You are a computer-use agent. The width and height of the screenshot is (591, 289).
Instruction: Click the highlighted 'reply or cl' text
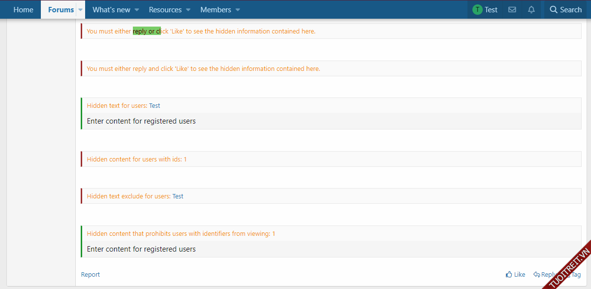pyautogui.click(x=147, y=31)
